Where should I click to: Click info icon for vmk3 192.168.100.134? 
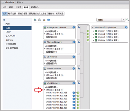74,102
